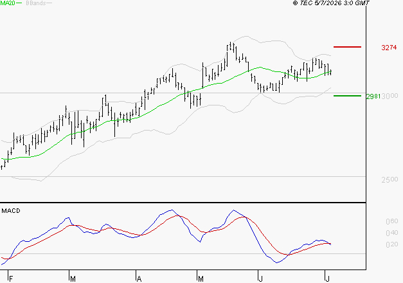Click the red 3274 price label
This screenshot has height=283, width=403.
[x=389, y=48]
